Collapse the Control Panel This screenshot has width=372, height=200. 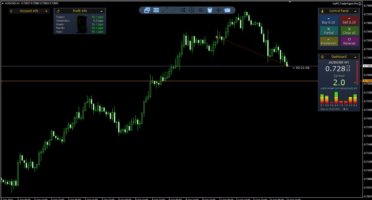point(355,11)
